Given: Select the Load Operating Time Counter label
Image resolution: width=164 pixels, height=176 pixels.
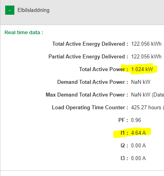Looking at the screenshot, I should pos(90,107).
